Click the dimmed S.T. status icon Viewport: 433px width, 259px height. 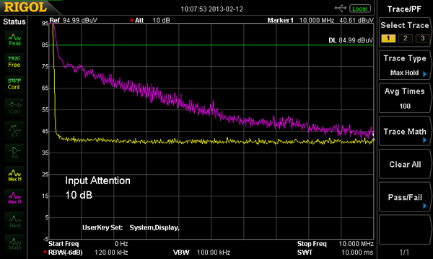pos(14,131)
